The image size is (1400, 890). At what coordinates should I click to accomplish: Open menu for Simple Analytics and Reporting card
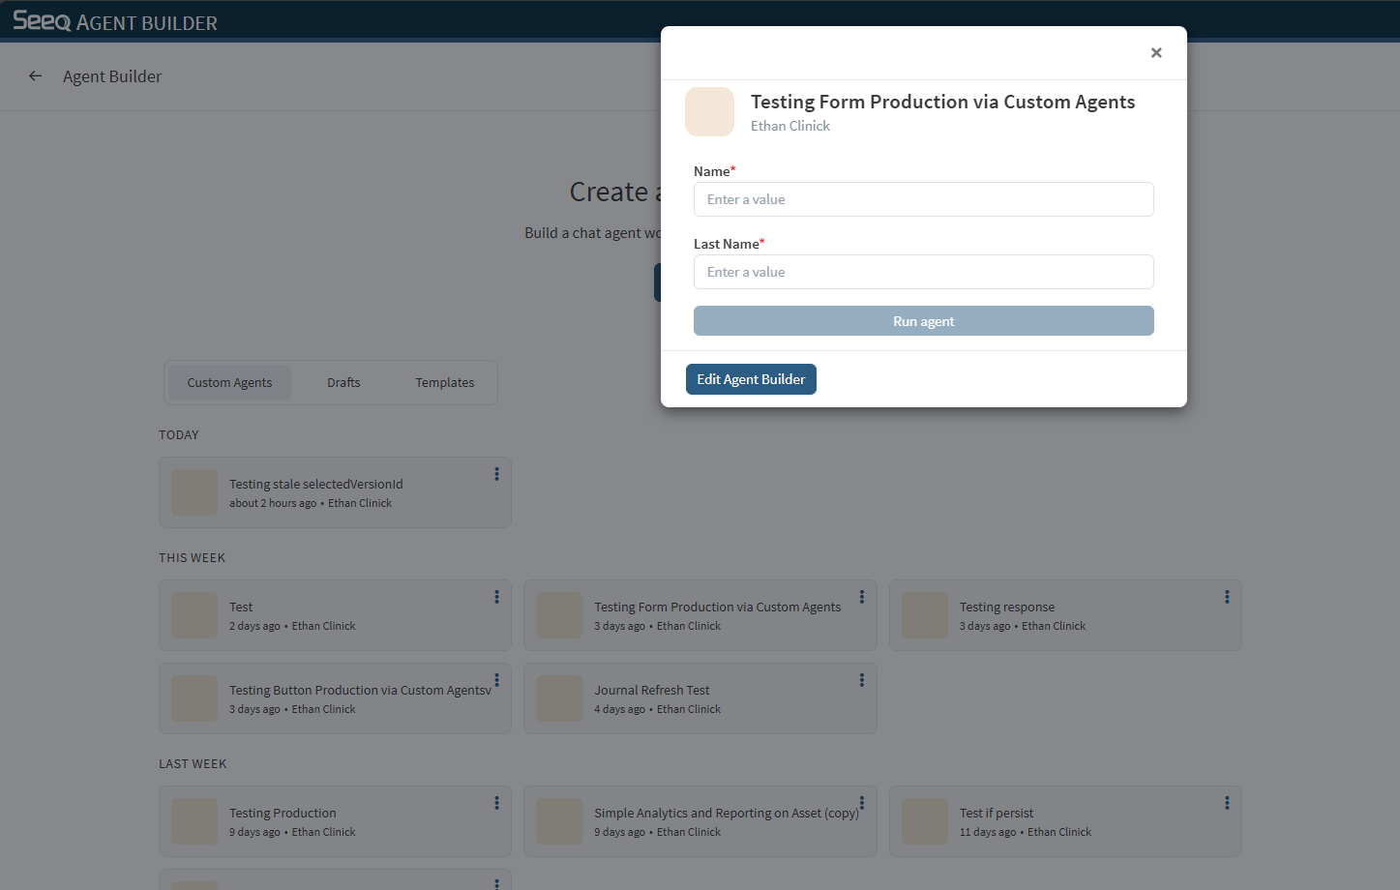(861, 803)
